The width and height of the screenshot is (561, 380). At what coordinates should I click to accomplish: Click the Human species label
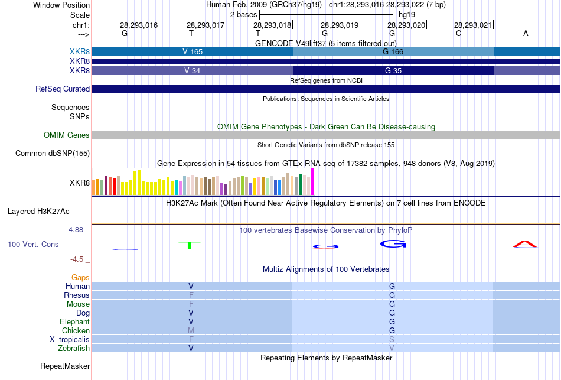click(x=77, y=286)
